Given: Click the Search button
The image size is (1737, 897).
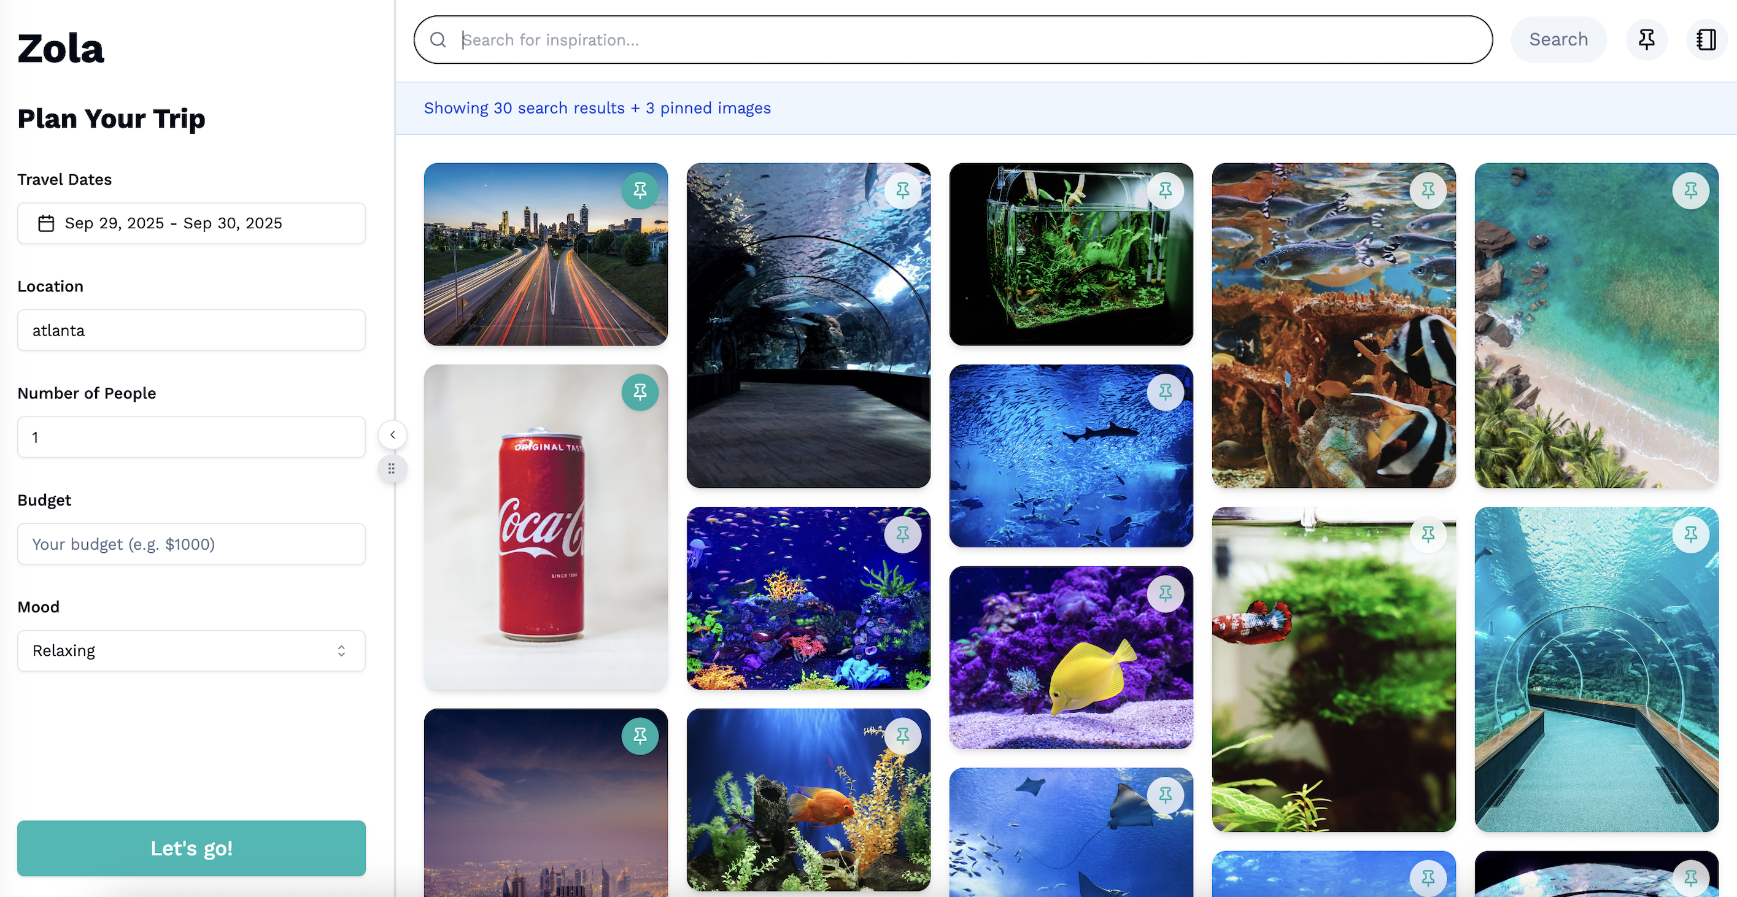Looking at the screenshot, I should point(1558,40).
